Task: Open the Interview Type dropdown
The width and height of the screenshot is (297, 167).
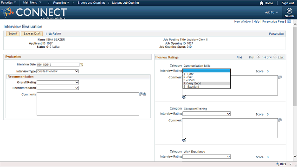Action: point(58,71)
